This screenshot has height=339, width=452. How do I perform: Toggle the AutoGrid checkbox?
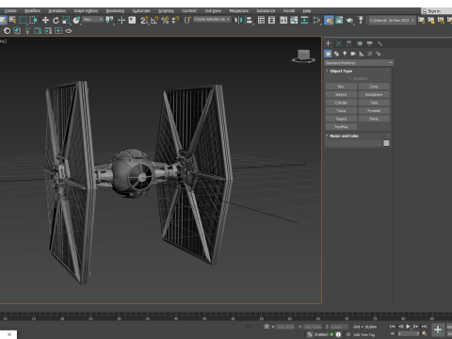350,78
